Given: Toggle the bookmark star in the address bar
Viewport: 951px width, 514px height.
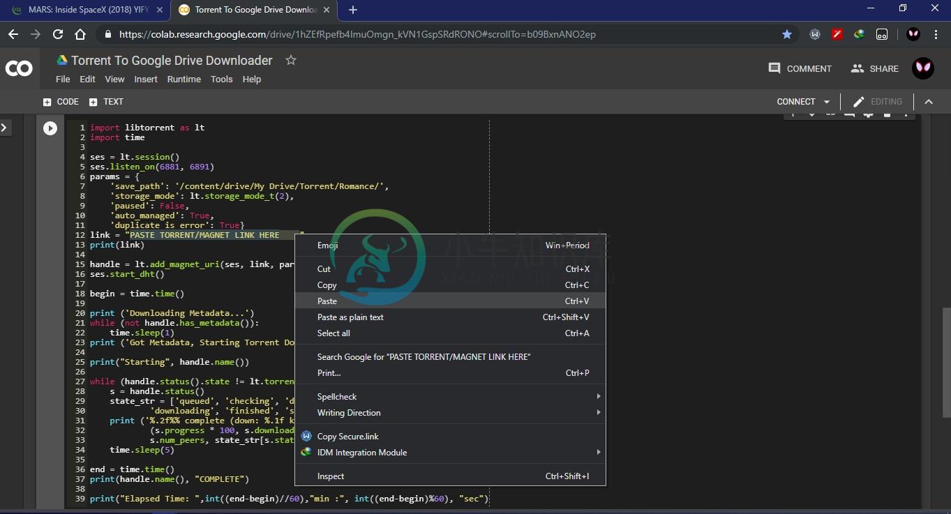Looking at the screenshot, I should [x=787, y=34].
